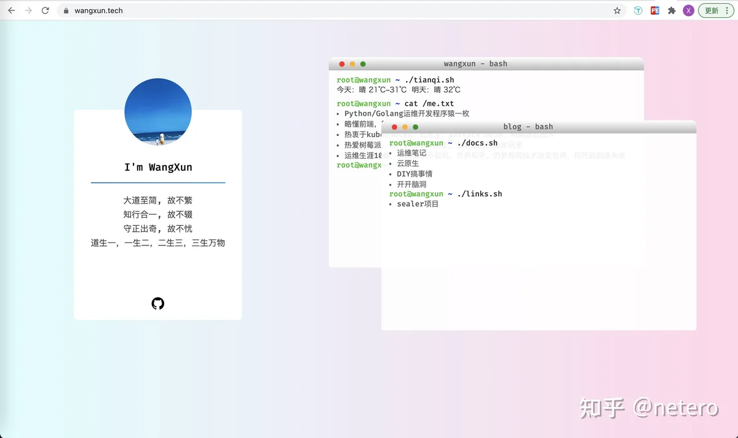Go back with the browser back arrow
The height and width of the screenshot is (438, 738).
coord(11,10)
